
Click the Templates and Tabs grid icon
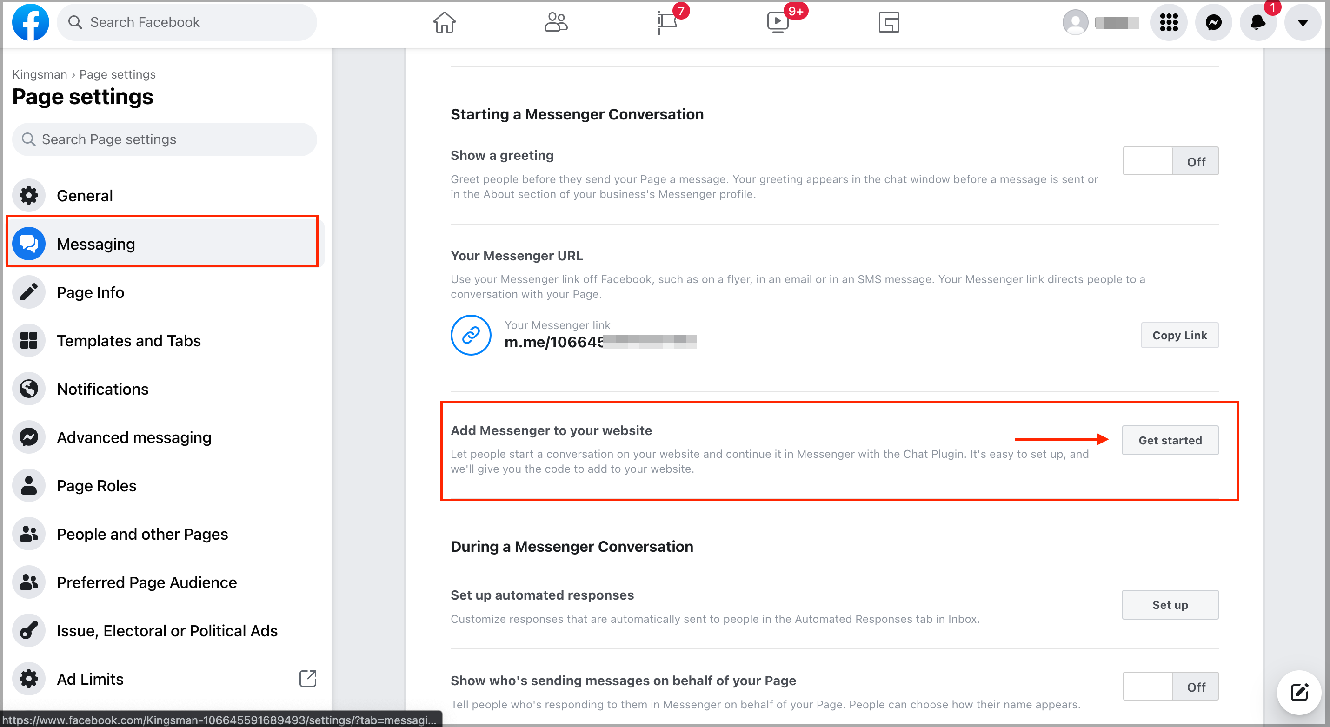(x=29, y=341)
